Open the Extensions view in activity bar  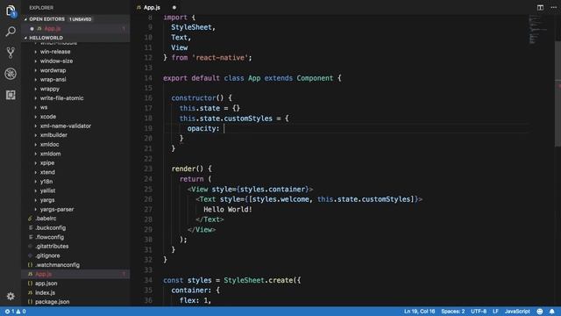click(x=11, y=95)
